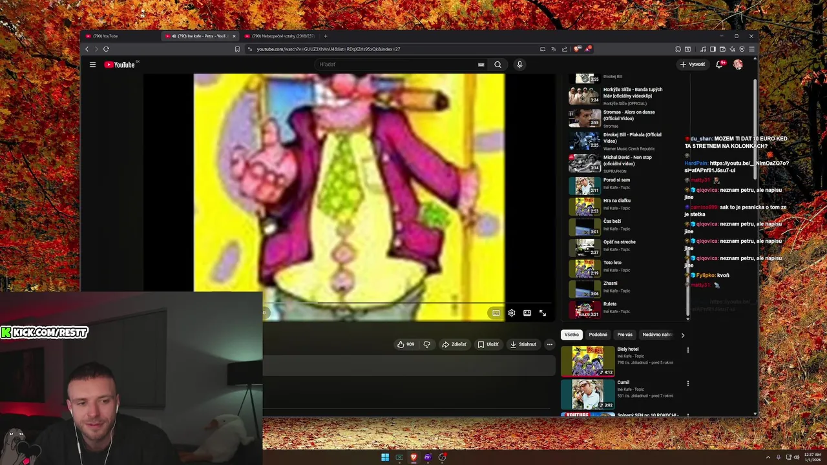The width and height of the screenshot is (827, 465).
Task: Show more filter chips with right arrow
Action: tap(683, 335)
